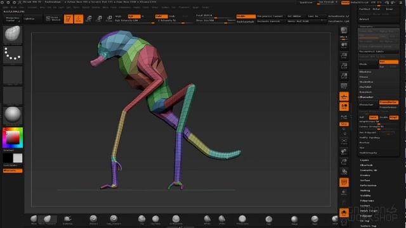Toggle the Persp perspective icon
Viewport: 406px width, 228px height.
[x=344, y=86]
